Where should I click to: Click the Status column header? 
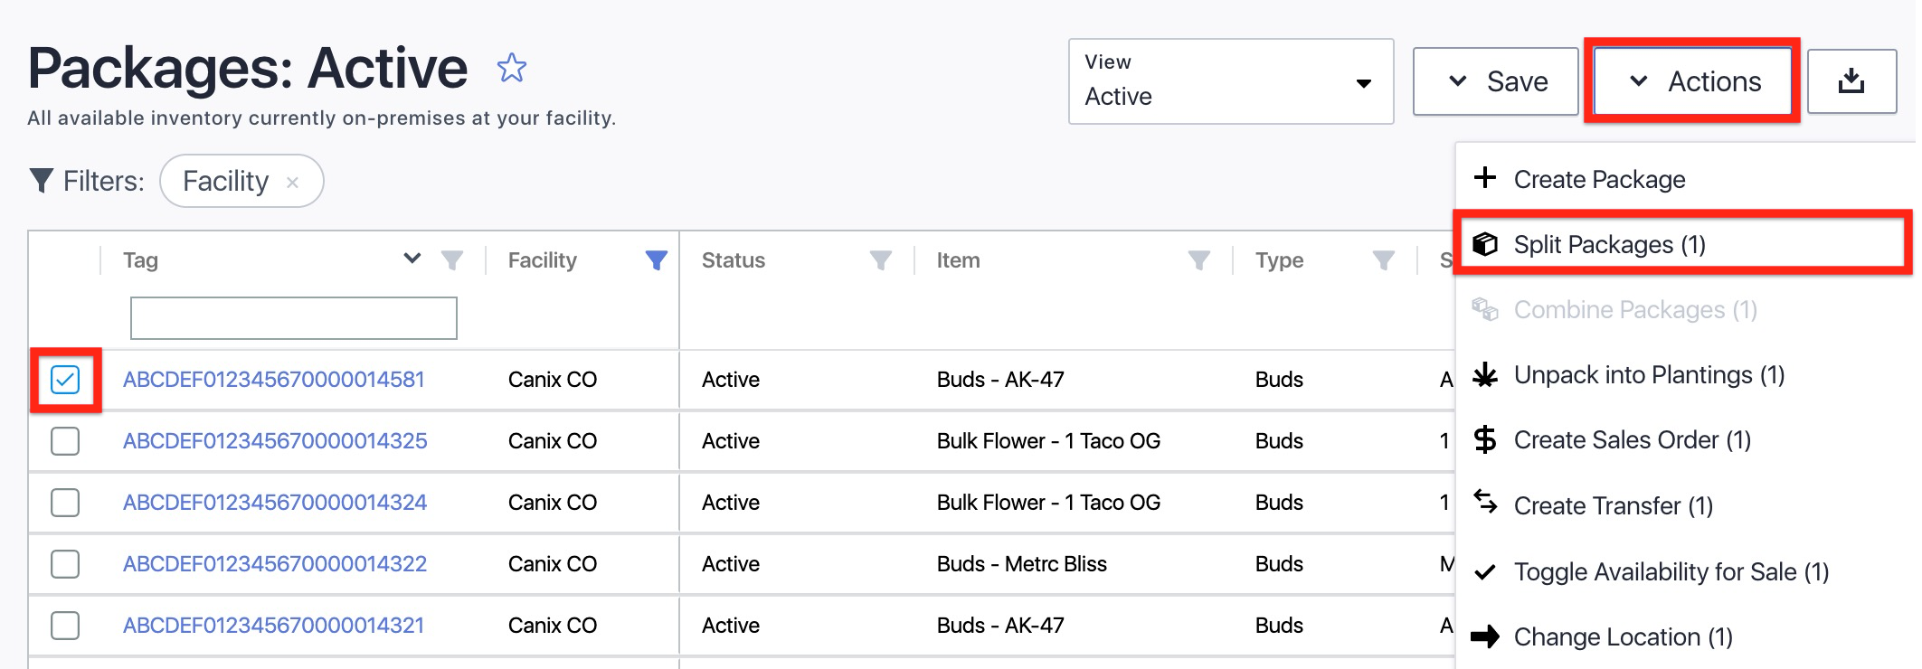click(734, 260)
